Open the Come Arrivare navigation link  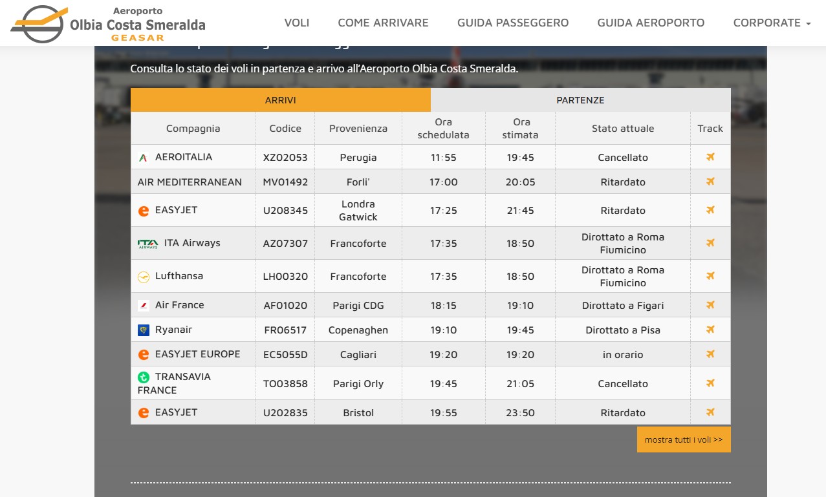pyautogui.click(x=383, y=23)
